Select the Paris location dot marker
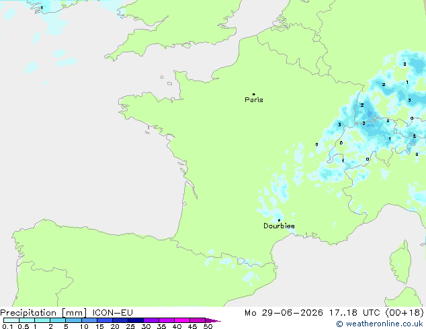Screen dimensions: 426x329 (x=254, y=94)
